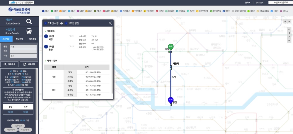The height and width of the screenshot is (134, 293).
Task: Select the 경강선 line legend
Action: coord(226,11)
